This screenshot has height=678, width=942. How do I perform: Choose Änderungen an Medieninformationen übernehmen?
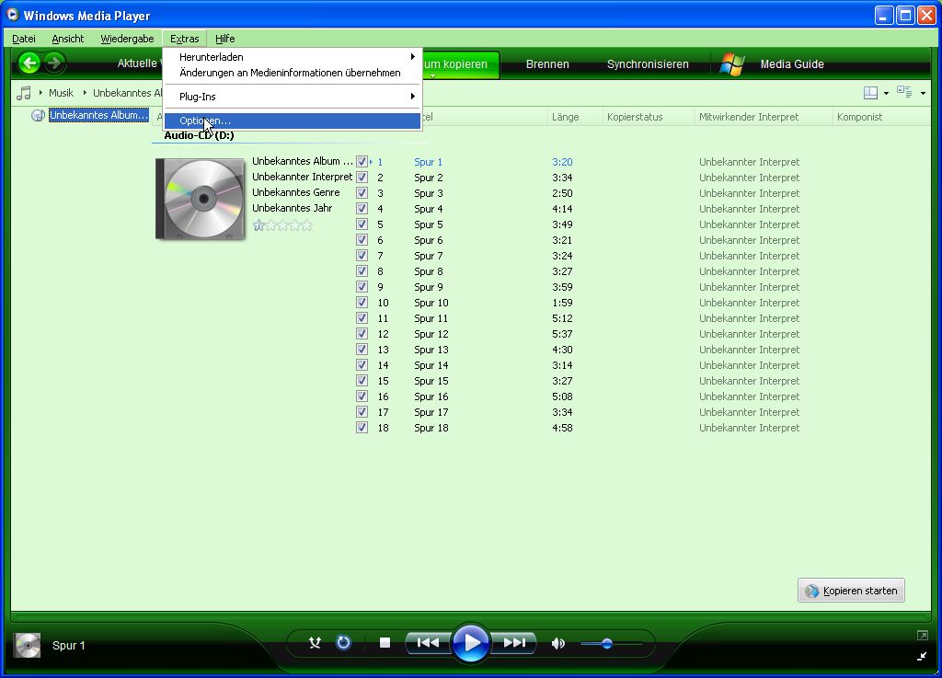click(290, 73)
